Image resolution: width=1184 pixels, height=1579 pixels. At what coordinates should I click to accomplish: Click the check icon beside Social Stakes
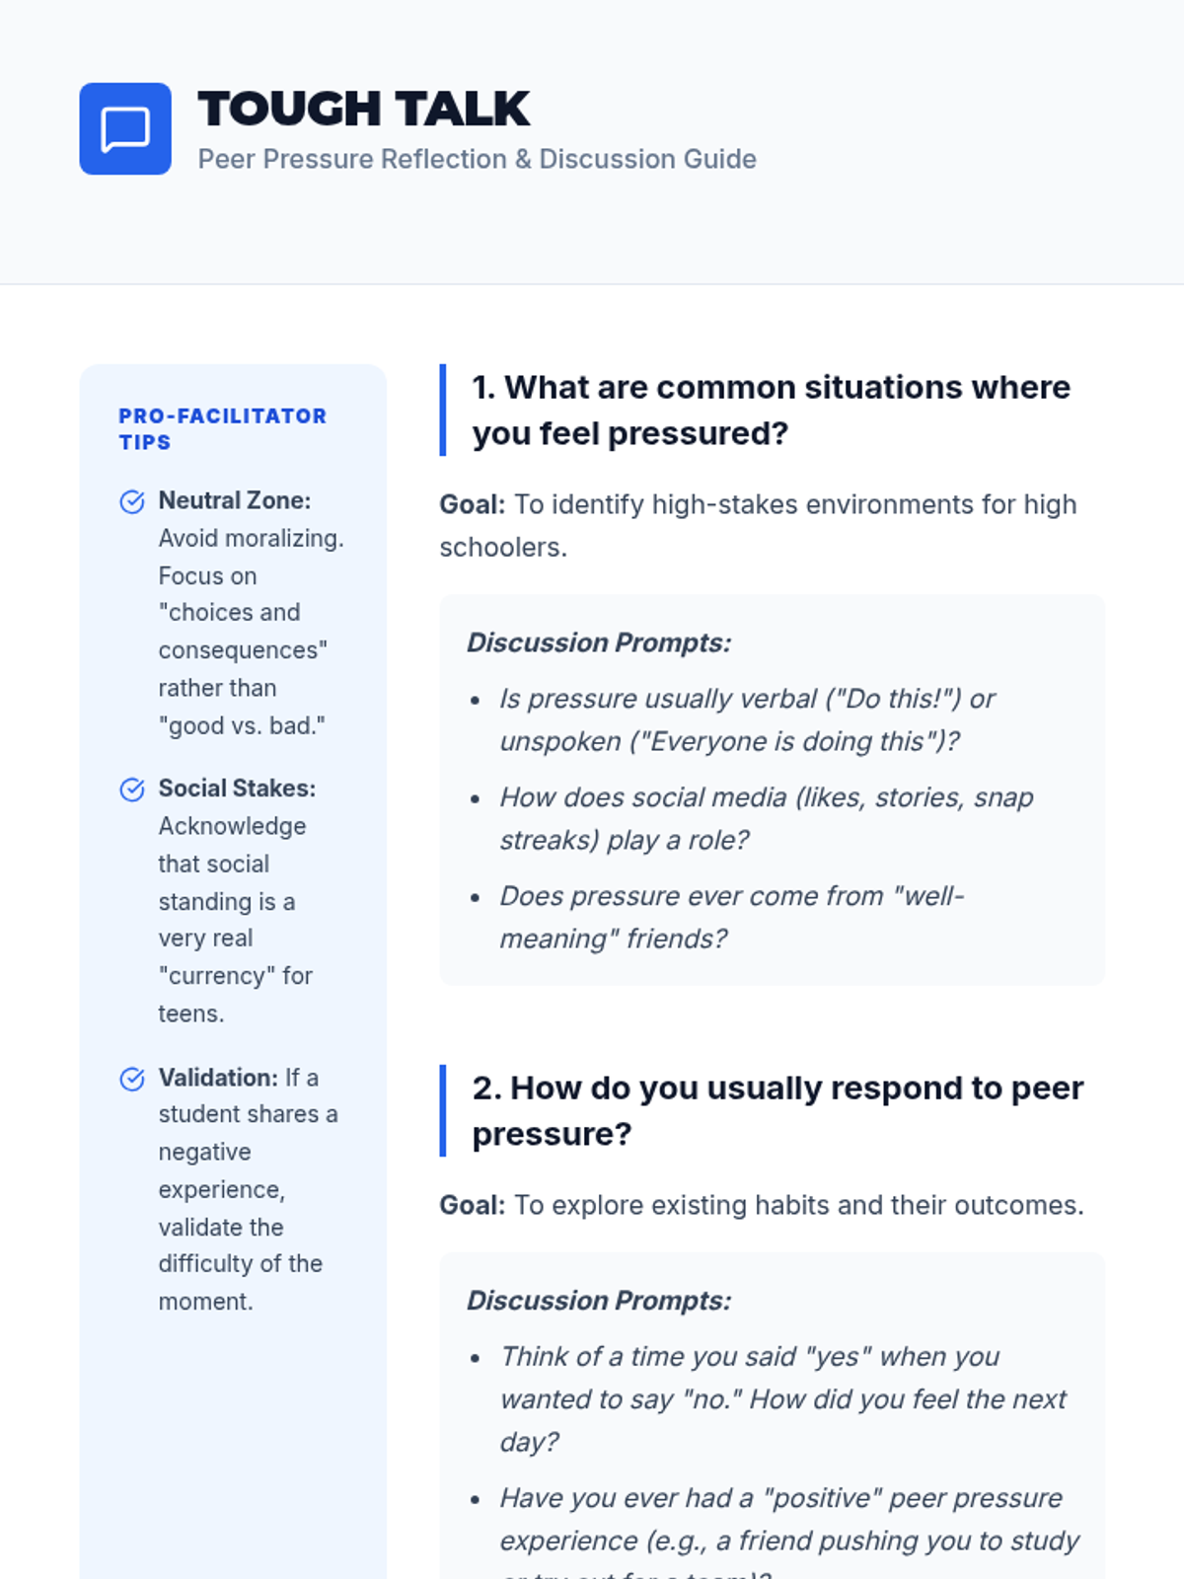click(x=132, y=789)
